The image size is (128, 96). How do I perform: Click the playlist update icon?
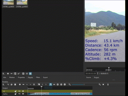click(x=15, y=74)
